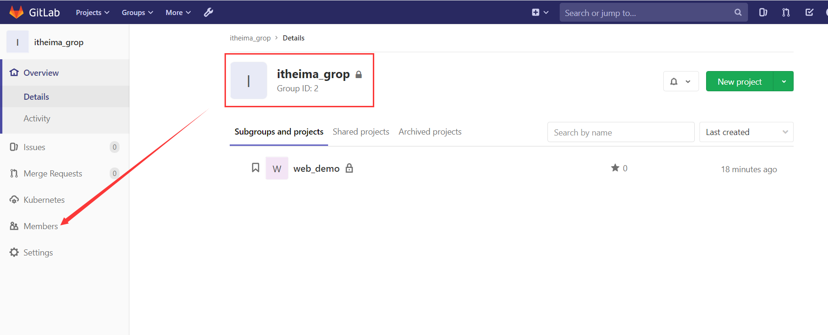This screenshot has width=828, height=335.
Task: Click the search magnifier icon
Action: (x=738, y=13)
